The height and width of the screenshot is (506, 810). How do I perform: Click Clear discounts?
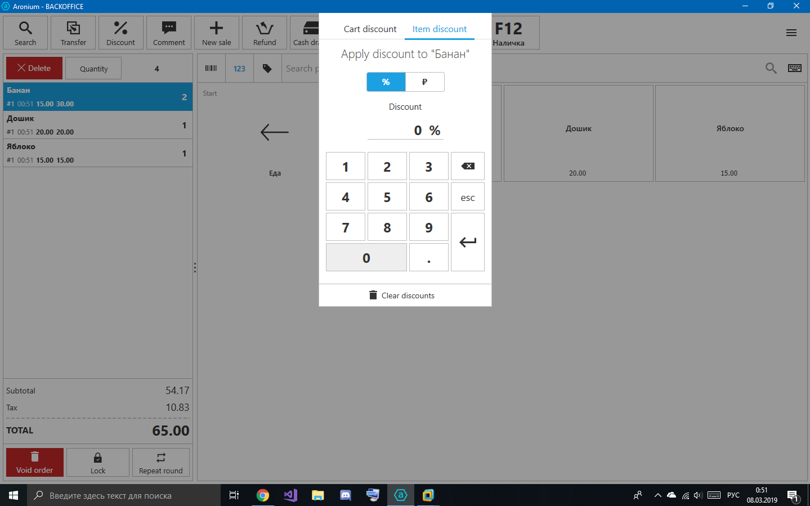[x=402, y=295]
